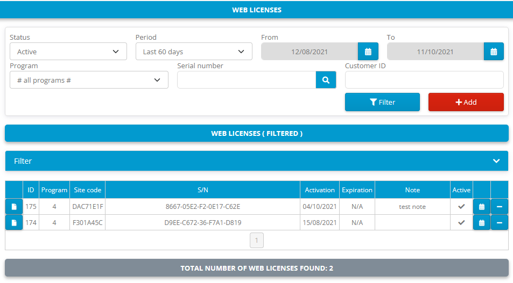Sort by the Program column header
The image size is (513, 283).
pos(54,190)
